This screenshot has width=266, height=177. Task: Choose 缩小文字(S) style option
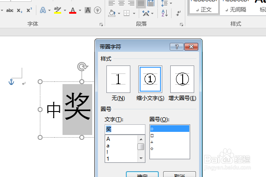pos(150,79)
